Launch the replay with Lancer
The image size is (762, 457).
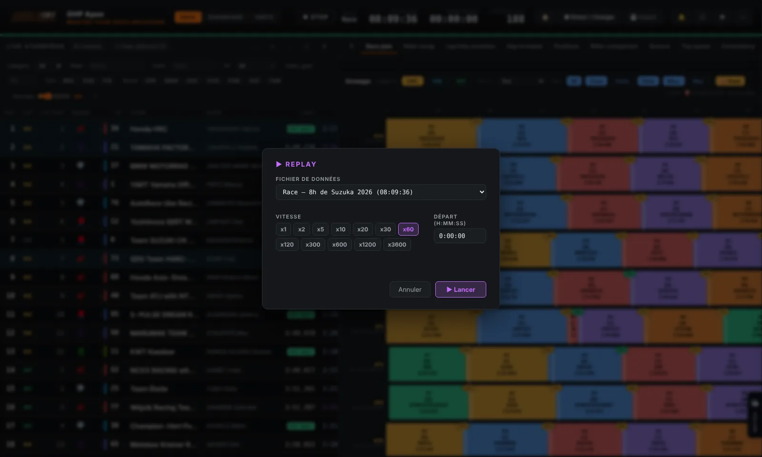(461, 289)
